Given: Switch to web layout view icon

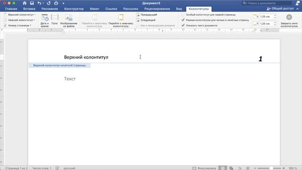Looking at the screenshot, I should point(231,168).
